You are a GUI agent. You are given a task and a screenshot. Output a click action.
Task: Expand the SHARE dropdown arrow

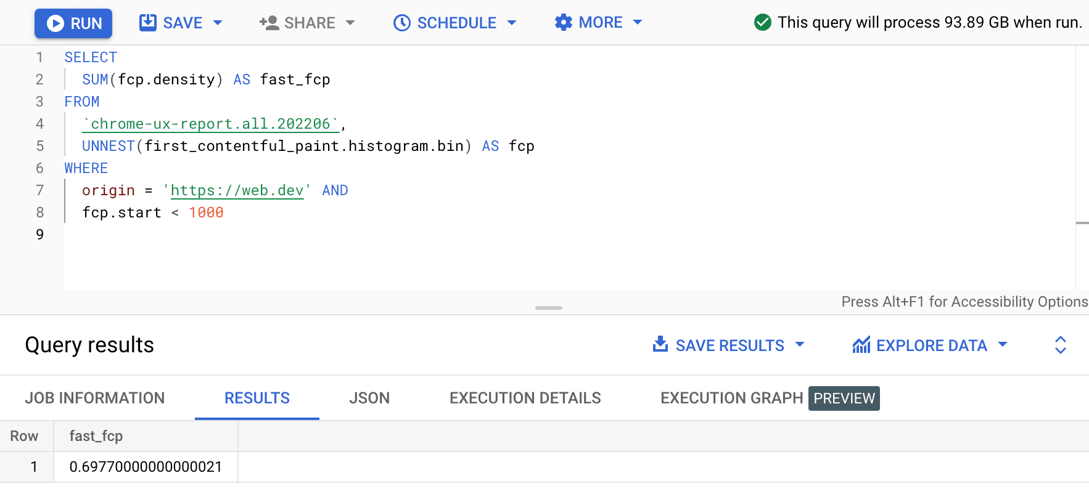click(350, 23)
